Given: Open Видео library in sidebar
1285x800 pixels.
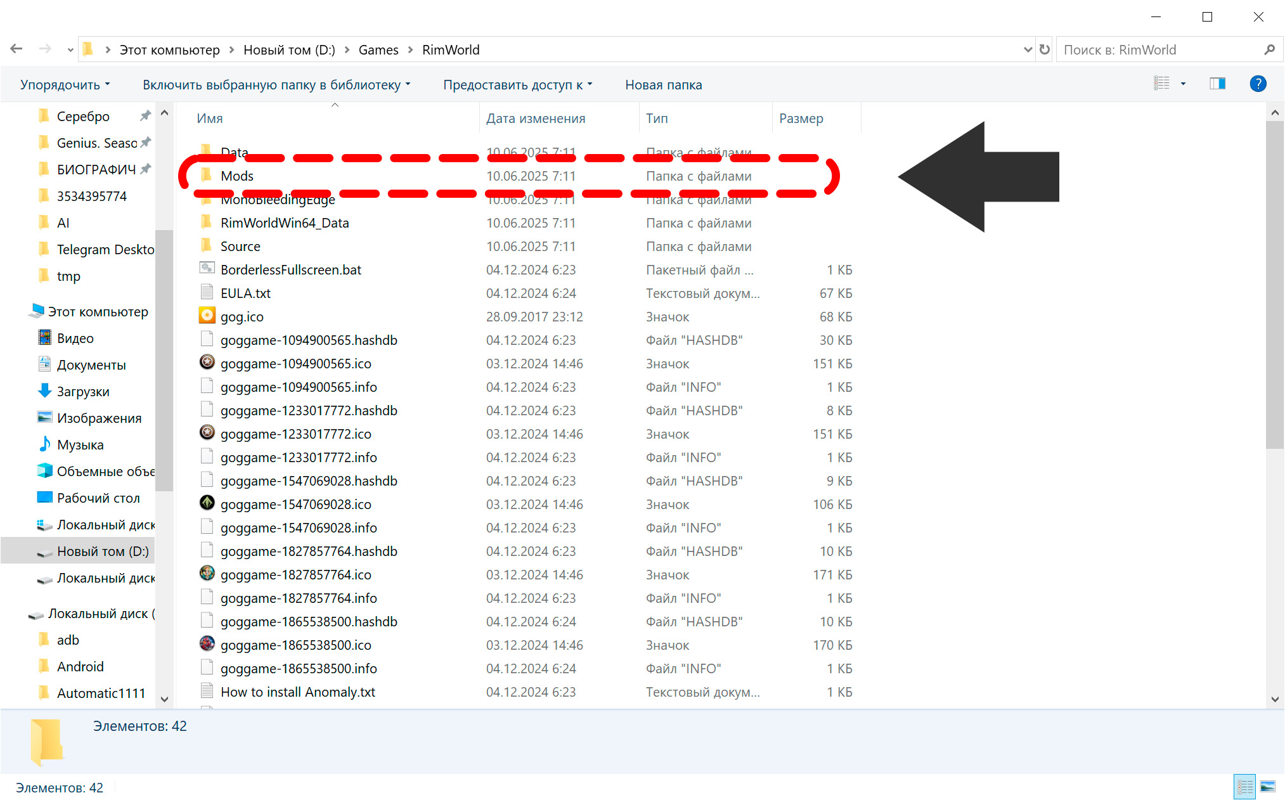Looking at the screenshot, I should (75, 339).
